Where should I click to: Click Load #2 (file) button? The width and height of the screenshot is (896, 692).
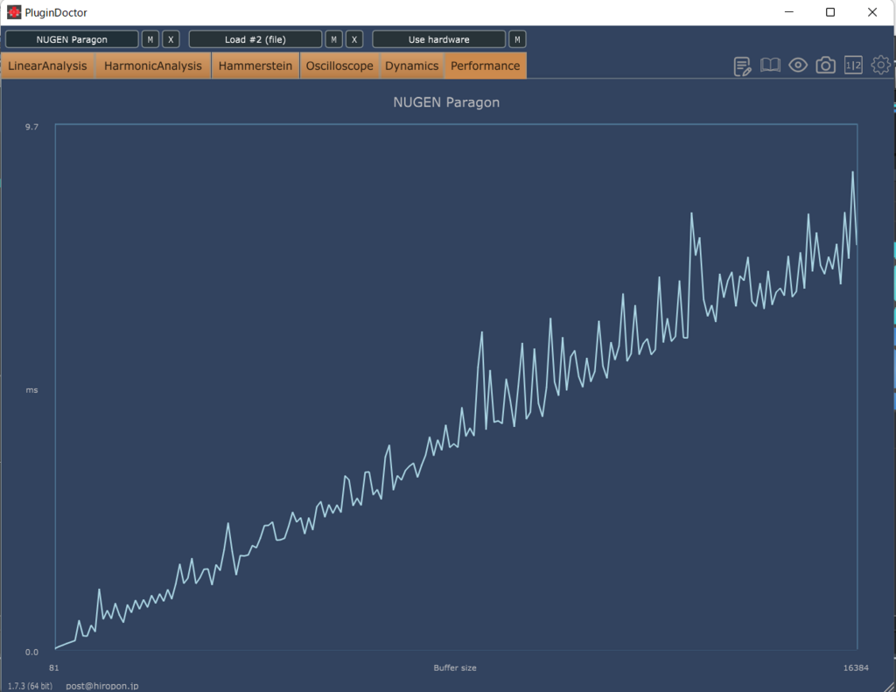(255, 39)
